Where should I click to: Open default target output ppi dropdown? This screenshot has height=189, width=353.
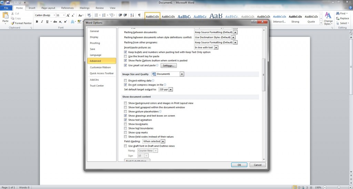171,89
